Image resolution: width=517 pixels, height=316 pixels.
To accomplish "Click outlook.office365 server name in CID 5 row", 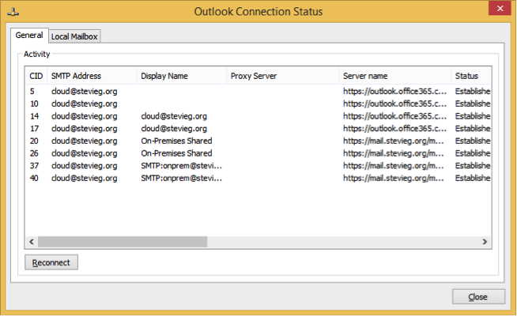I will (x=394, y=92).
